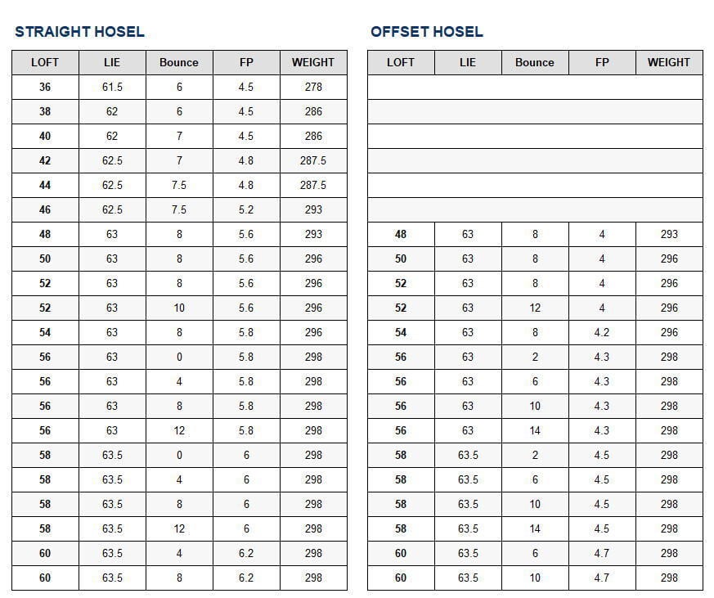The width and height of the screenshot is (714, 598).
Task: Select the 278 weight cell
Action: click(313, 87)
